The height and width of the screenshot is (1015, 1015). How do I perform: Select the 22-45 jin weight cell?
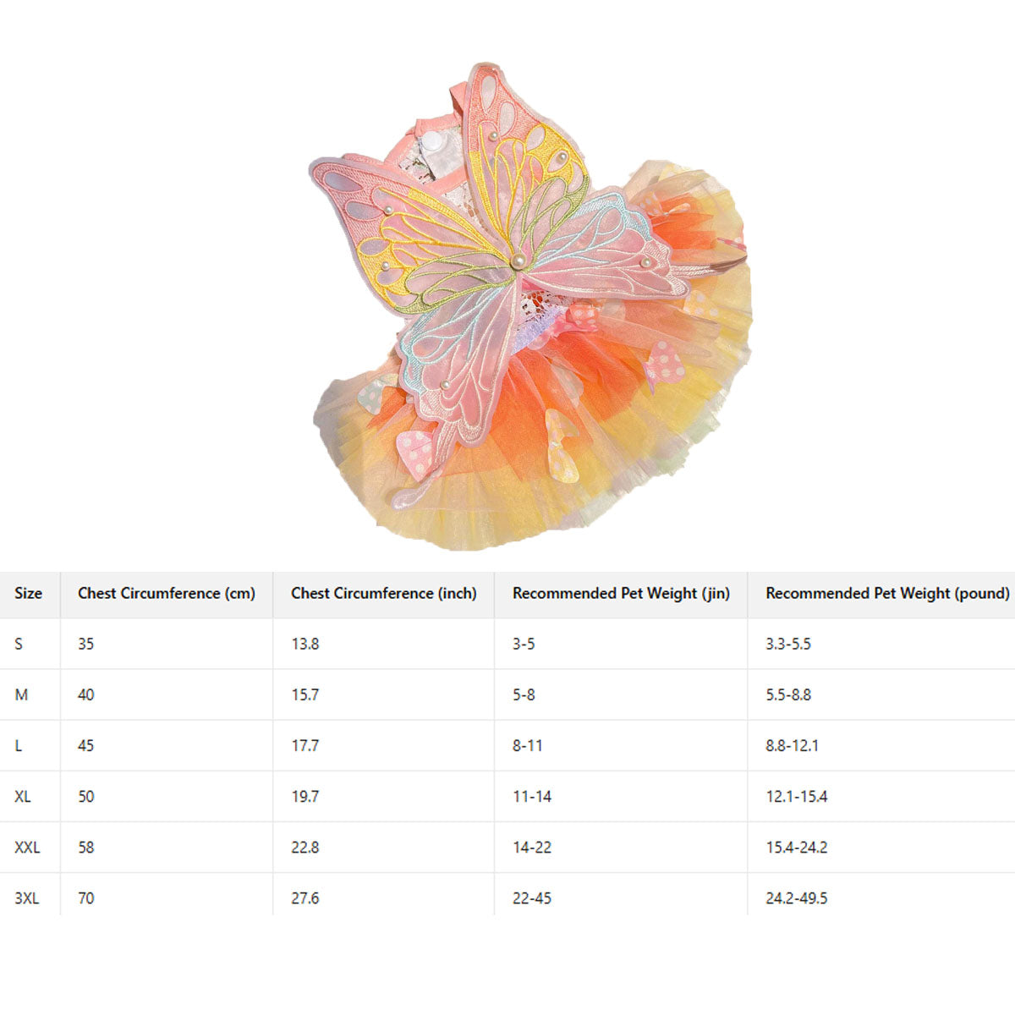click(x=532, y=898)
